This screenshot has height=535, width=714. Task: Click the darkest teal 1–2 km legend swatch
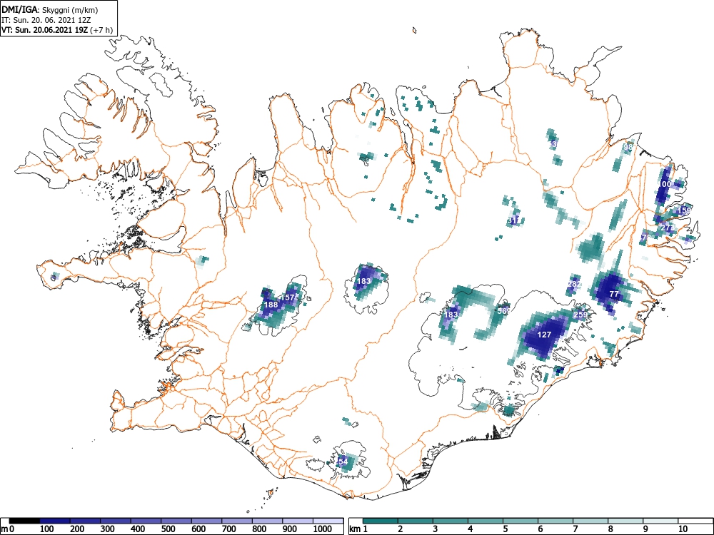click(x=381, y=521)
